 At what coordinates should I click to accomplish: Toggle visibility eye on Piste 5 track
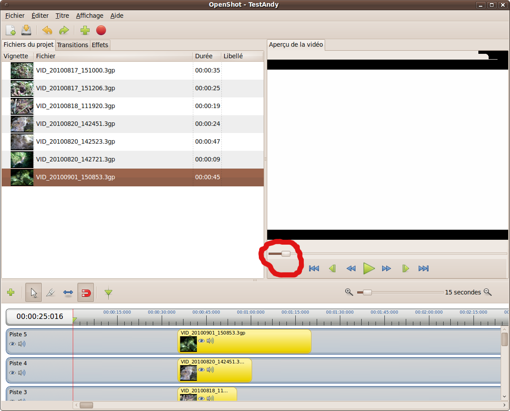click(12, 344)
